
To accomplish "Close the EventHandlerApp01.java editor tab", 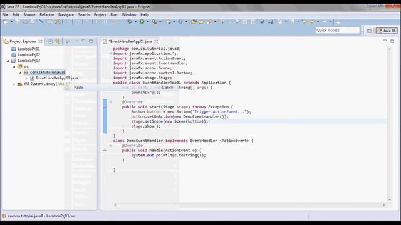I will pos(156,41).
